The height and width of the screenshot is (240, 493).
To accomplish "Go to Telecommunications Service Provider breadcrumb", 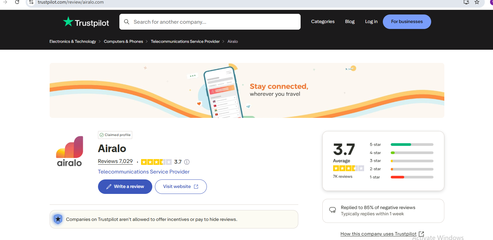I will click(185, 41).
